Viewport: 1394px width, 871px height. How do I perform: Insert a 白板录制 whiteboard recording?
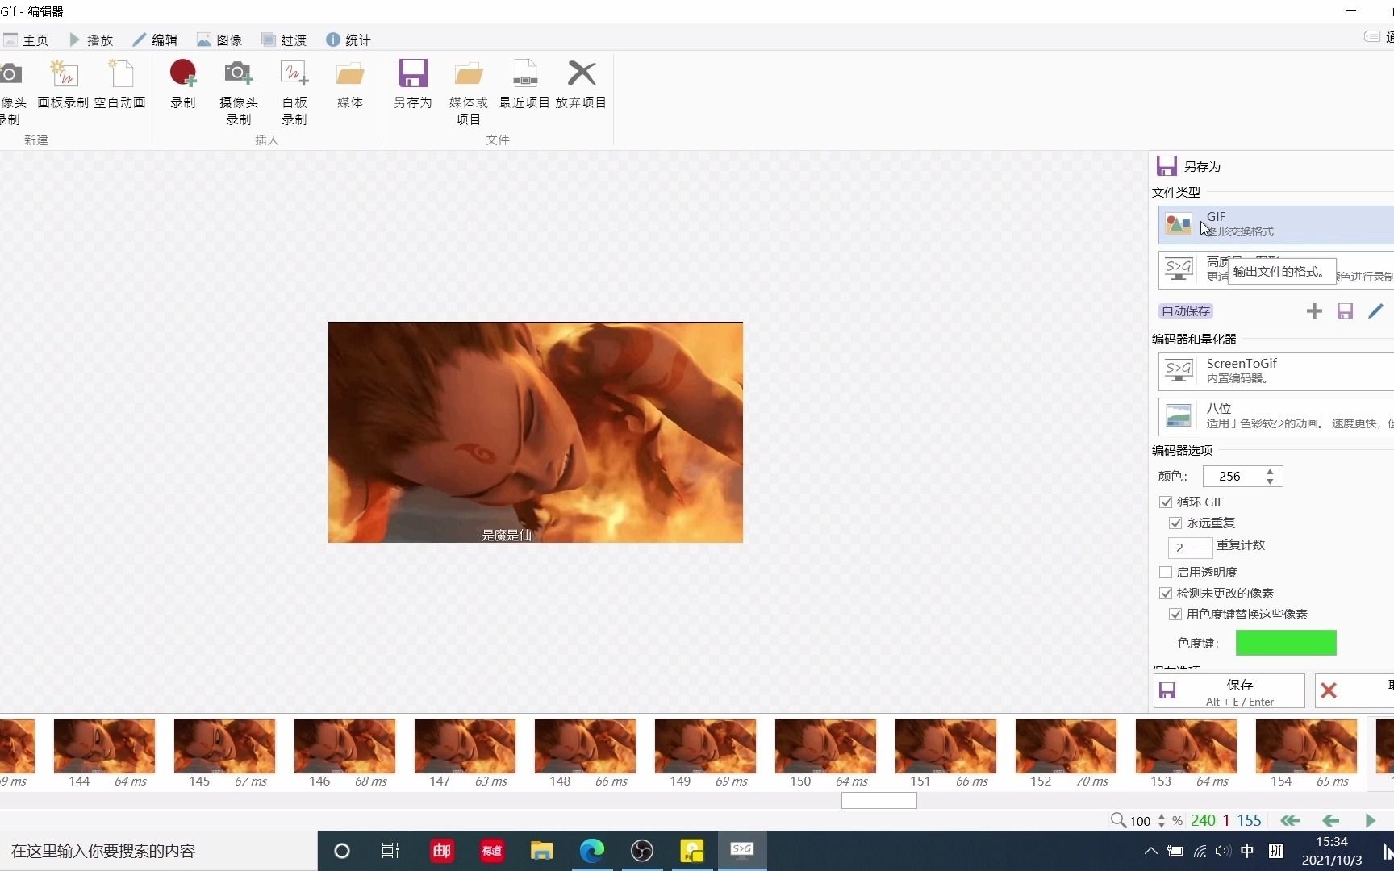pos(294,93)
